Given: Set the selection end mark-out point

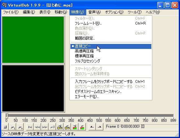Looking at the screenshot, I should click(100, 127).
